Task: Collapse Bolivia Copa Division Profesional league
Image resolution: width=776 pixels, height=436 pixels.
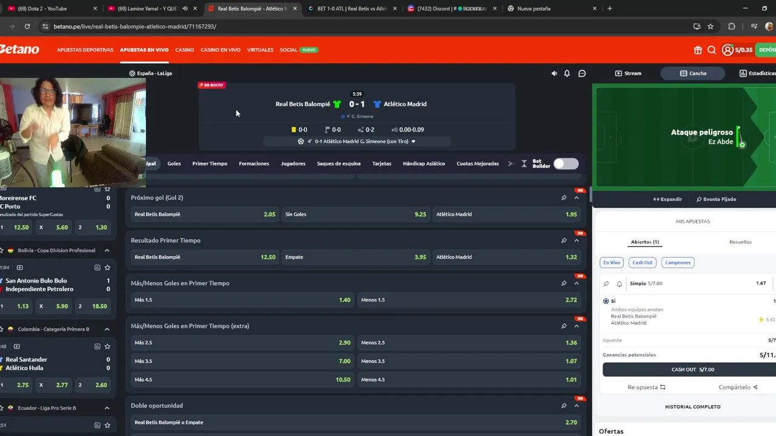Action: coord(107,250)
